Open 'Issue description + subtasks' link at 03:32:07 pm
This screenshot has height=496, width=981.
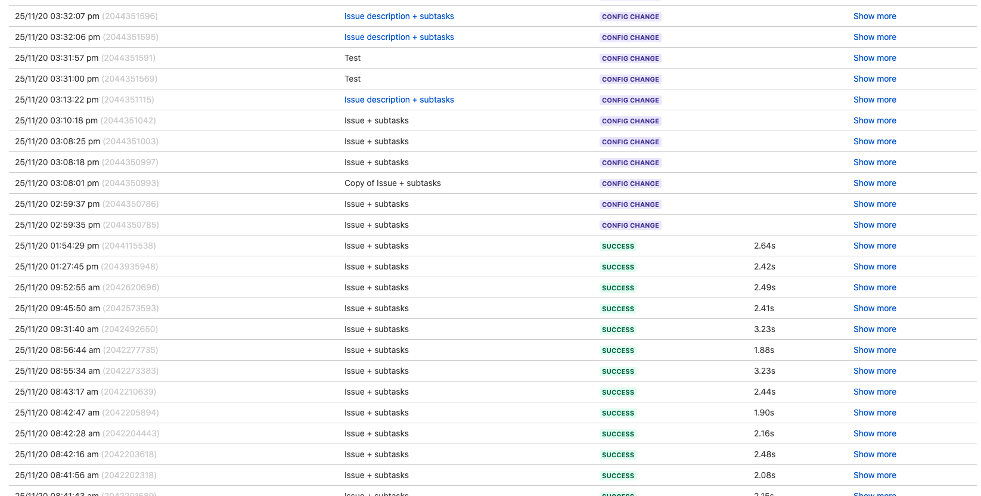[399, 16]
